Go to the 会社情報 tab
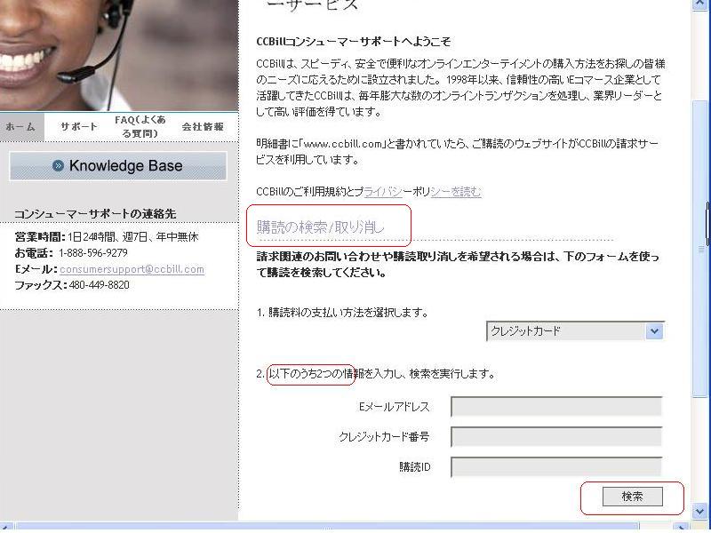The width and height of the screenshot is (711, 533). (203, 127)
